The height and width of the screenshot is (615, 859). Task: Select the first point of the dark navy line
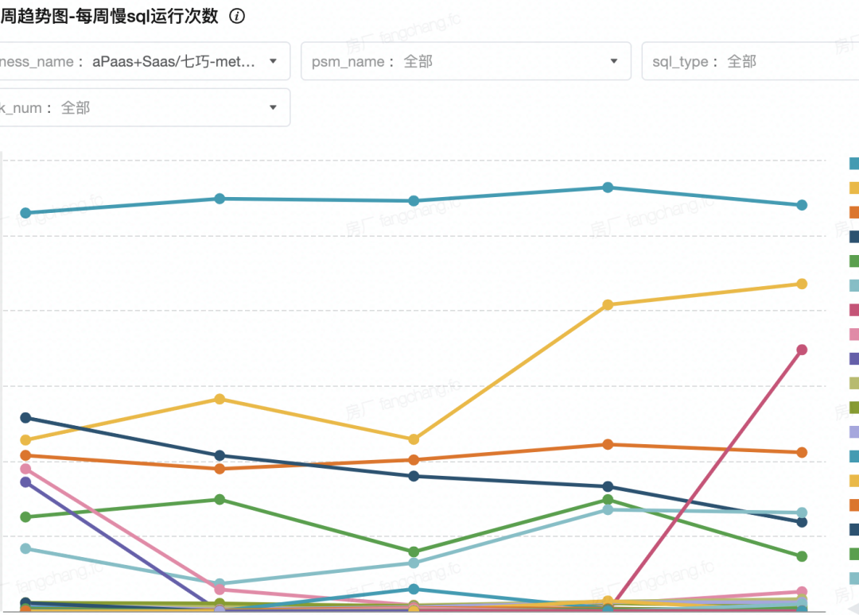pos(25,418)
